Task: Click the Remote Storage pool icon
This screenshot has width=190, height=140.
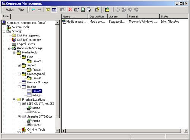Action: point(24,82)
